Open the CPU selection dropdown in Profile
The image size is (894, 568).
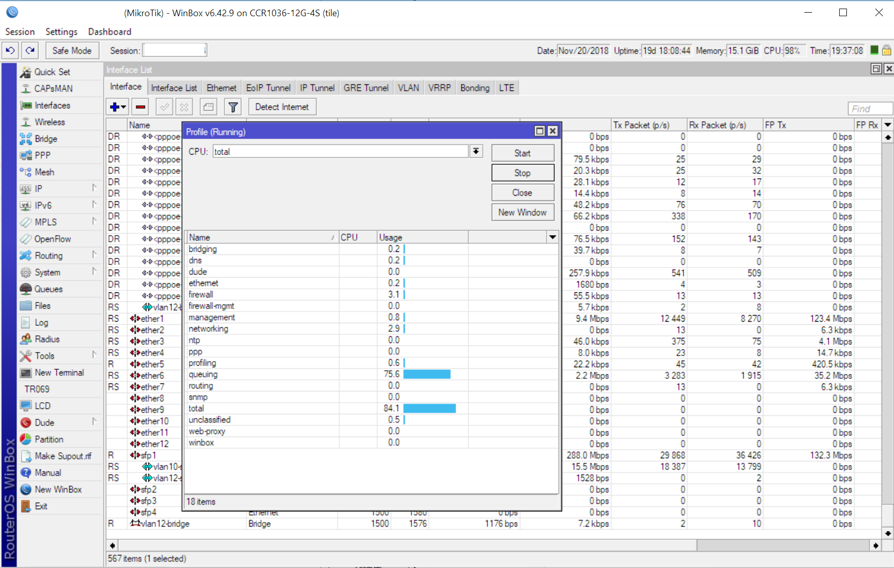476,151
